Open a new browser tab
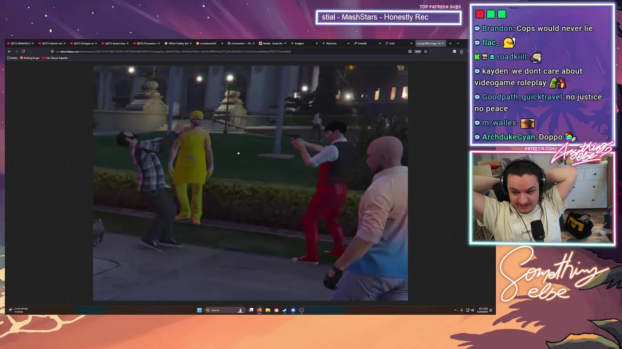 450,43
